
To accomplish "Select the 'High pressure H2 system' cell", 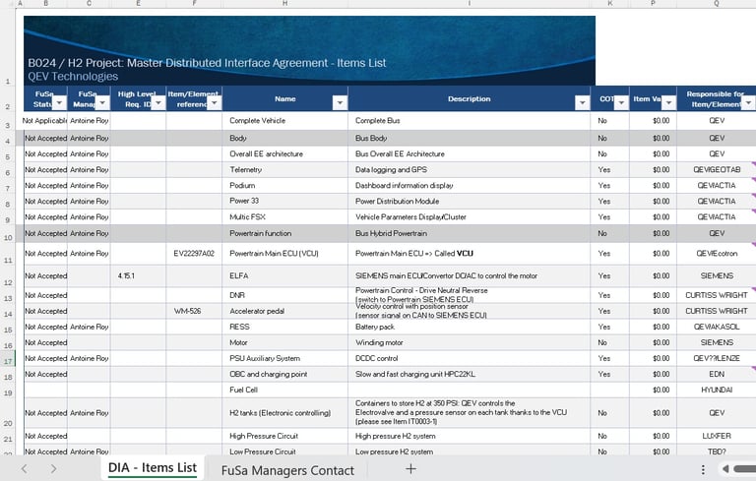I will coord(469,436).
